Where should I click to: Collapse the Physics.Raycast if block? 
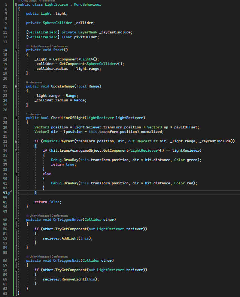pyautogui.click(x=16, y=141)
